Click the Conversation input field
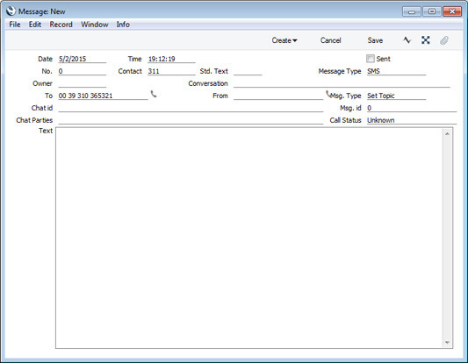Viewport: 468px width, 363px height. pos(342,83)
